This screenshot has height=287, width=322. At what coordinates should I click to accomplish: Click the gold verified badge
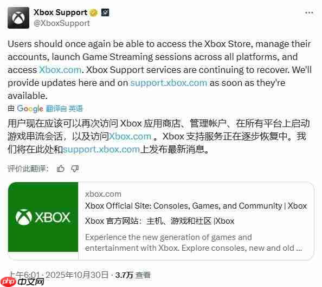(x=94, y=12)
